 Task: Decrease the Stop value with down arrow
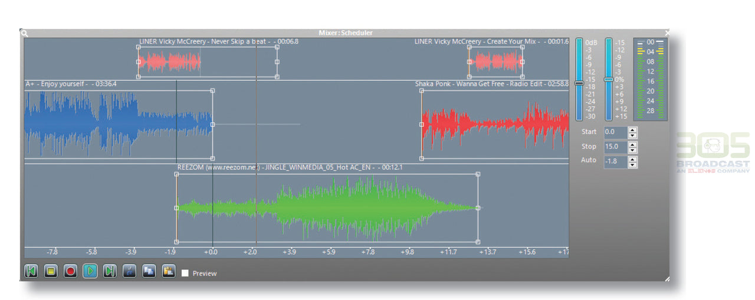pos(632,150)
